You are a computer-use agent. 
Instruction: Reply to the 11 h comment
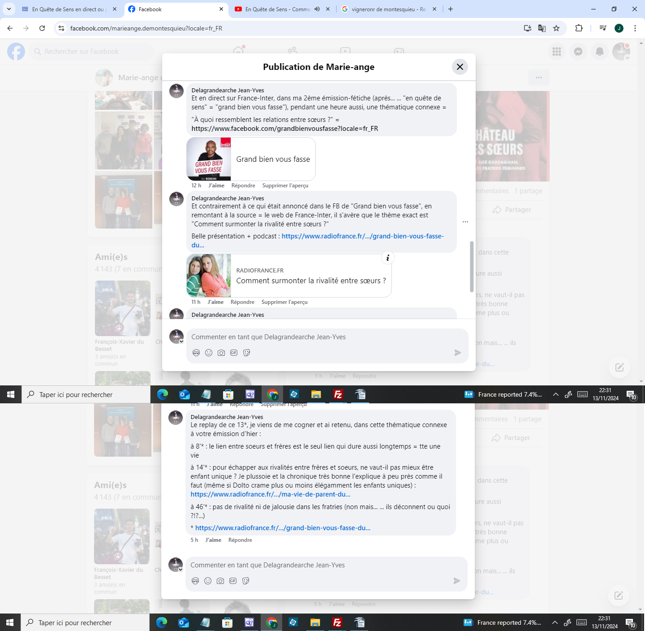click(x=242, y=302)
